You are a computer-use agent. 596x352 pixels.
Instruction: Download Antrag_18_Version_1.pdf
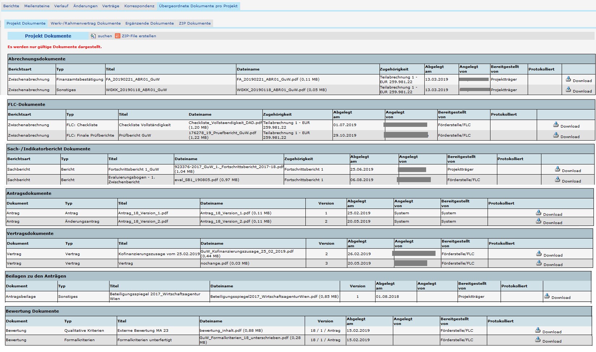tap(549, 214)
